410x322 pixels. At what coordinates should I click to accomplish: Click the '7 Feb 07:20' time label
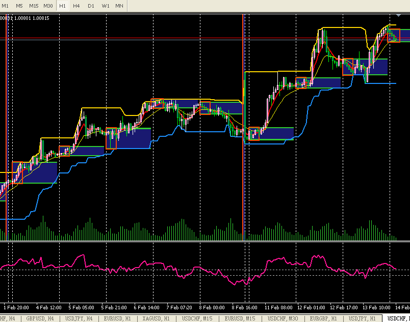[180, 308]
